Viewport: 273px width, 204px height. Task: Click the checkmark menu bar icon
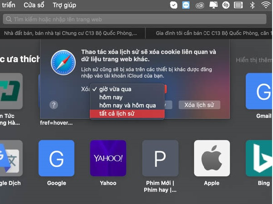(x=174, y=5)
